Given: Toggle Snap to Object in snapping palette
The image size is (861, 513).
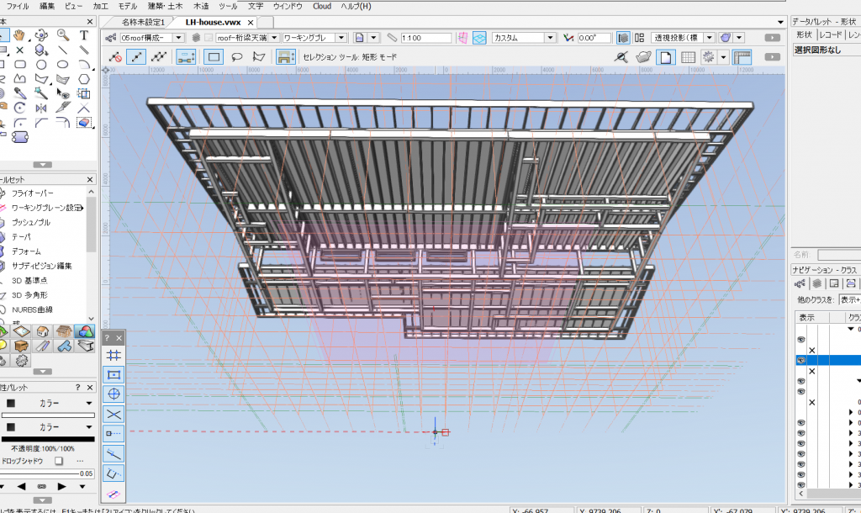Looking at the screenshot, I should click(114, 374).
